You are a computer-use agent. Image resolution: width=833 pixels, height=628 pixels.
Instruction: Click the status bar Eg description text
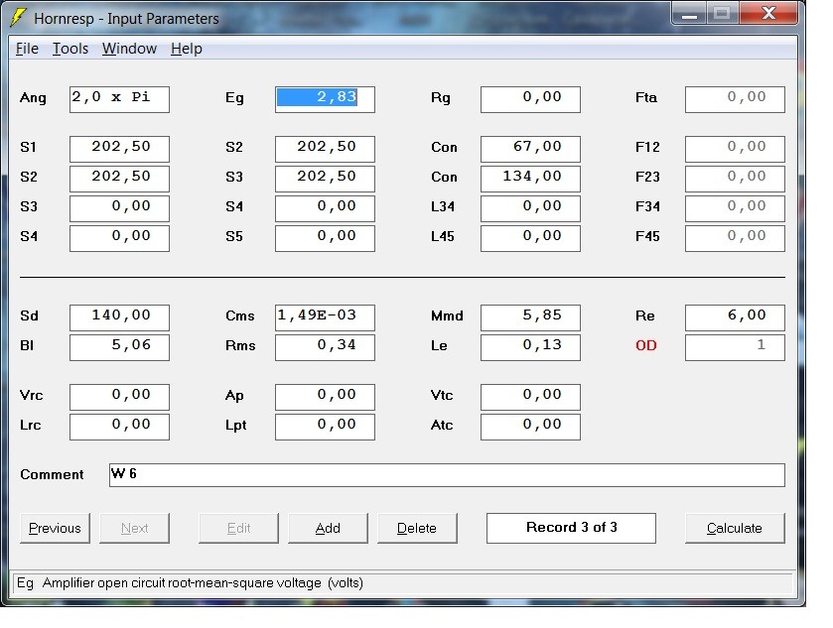pos(190,583)
